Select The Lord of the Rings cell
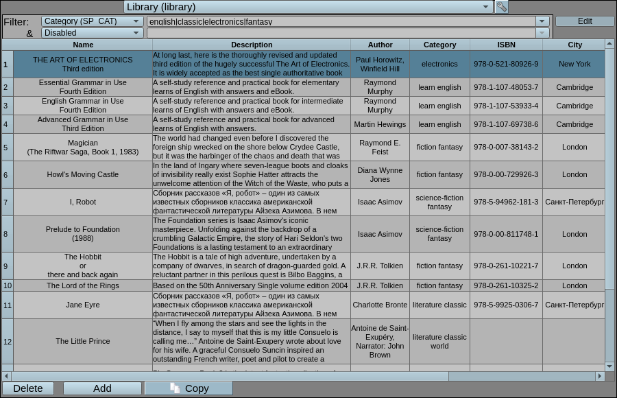The width and height of the screenshot is (617, 398). pyautogui.click(x=83, y=285)
